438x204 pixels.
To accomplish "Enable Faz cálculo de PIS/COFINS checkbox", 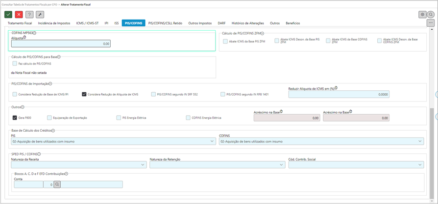I will [15, 63].
